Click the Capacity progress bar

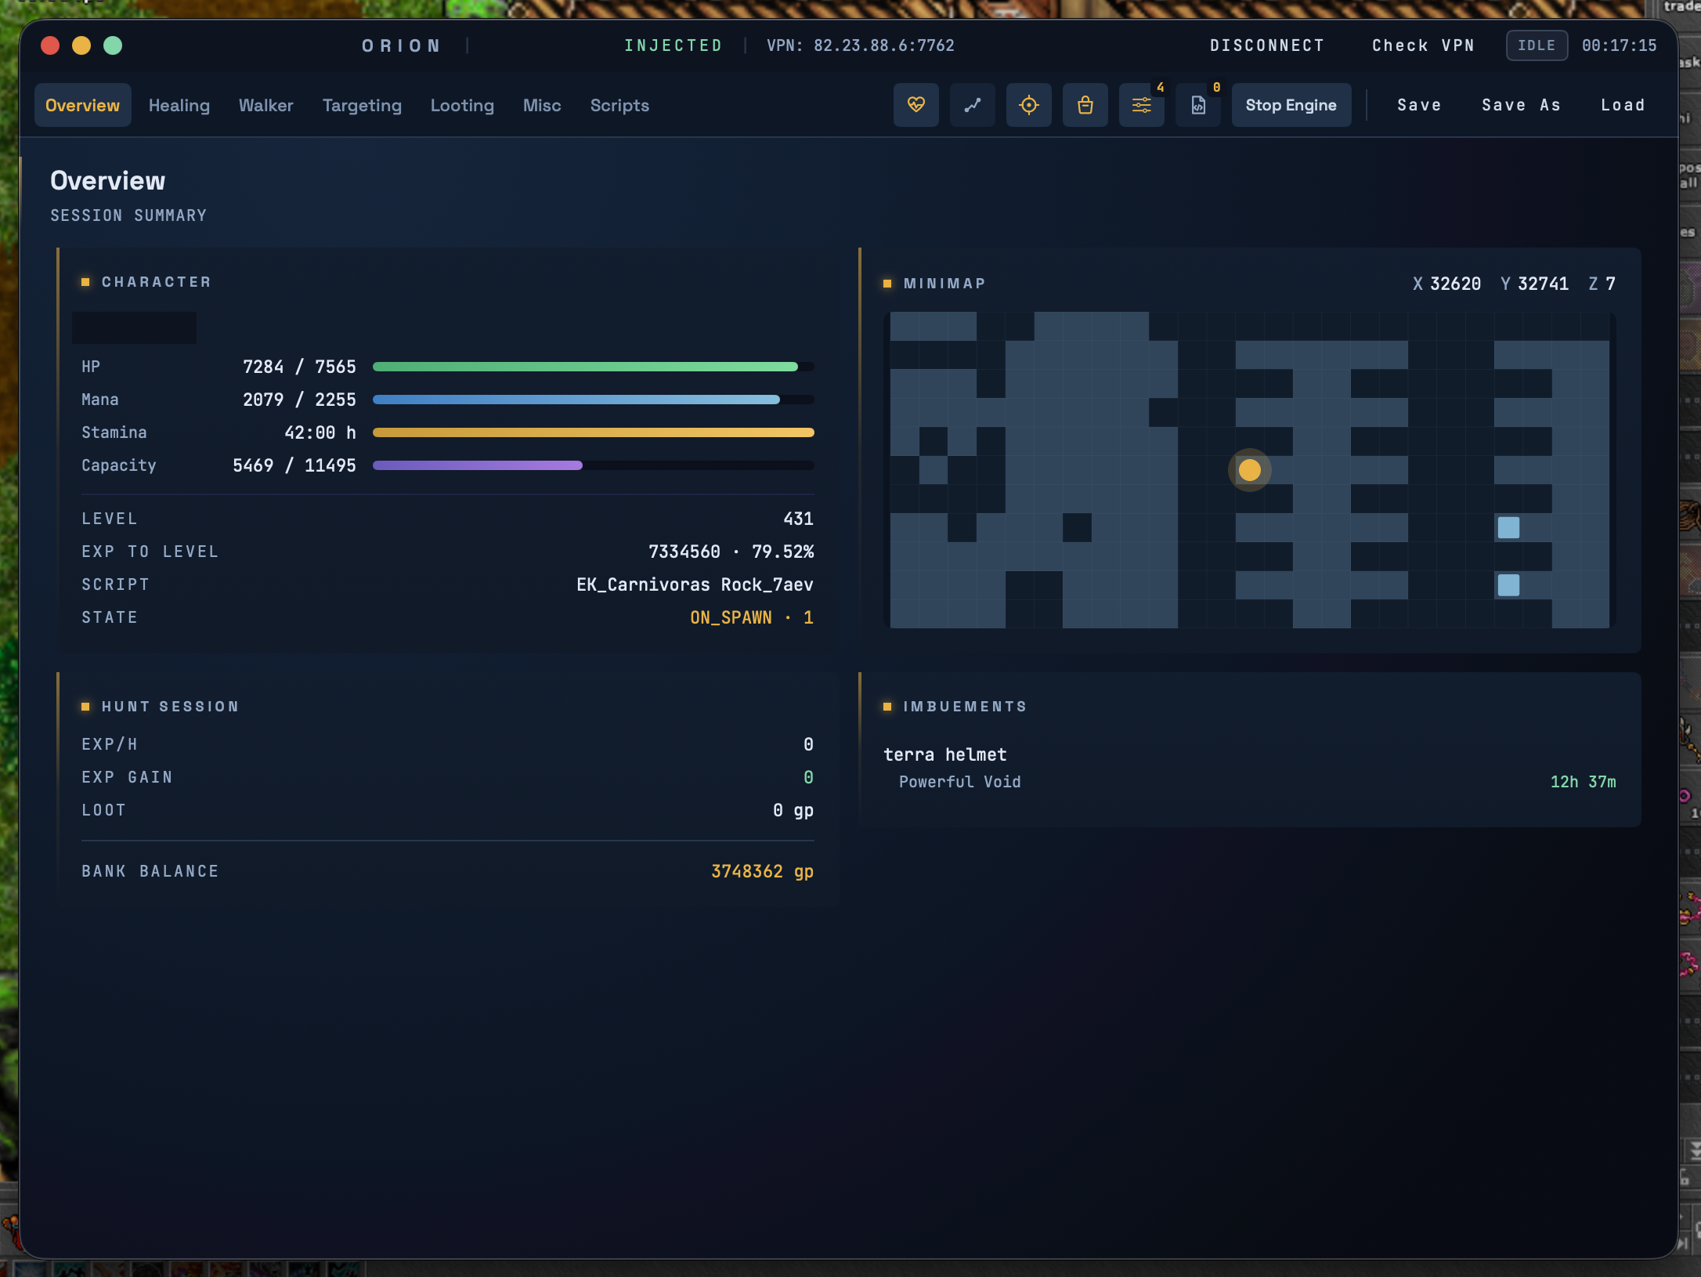point(593,465)
